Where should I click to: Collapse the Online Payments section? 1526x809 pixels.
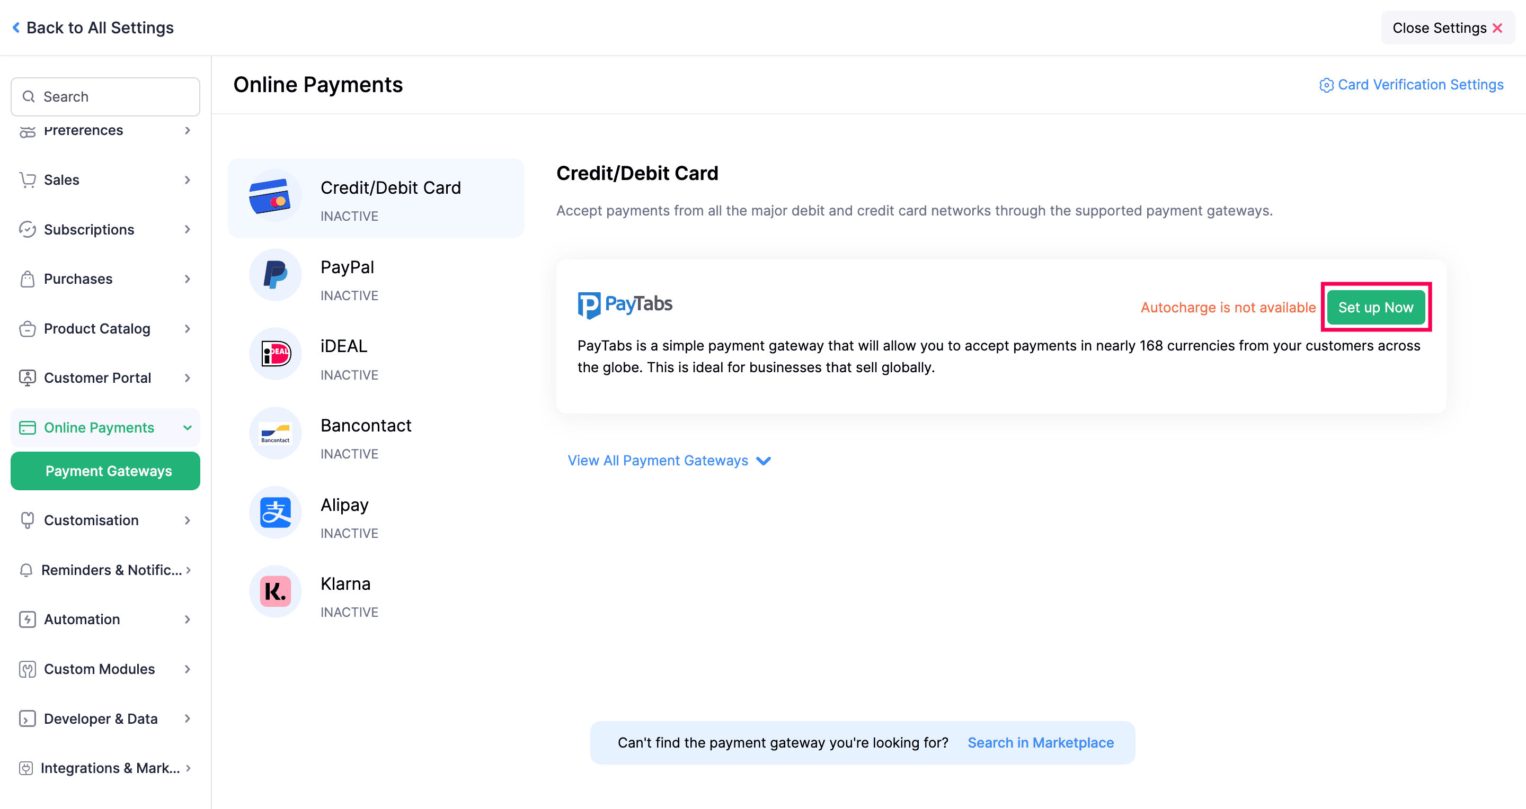tap(105, 428)
